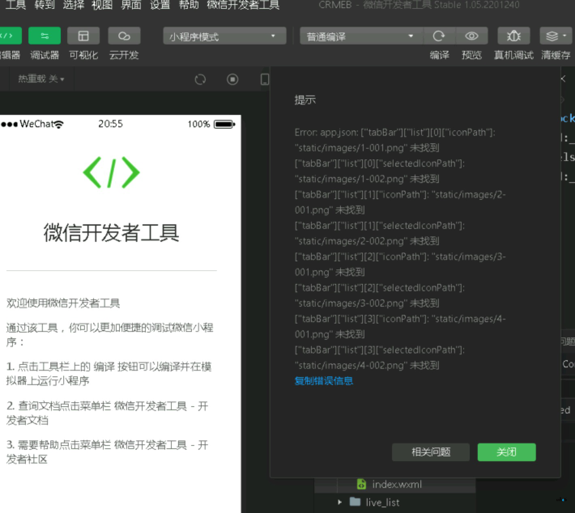575x513 pixels.
Task: Open the 转到 menu
Action: (45, 5)
